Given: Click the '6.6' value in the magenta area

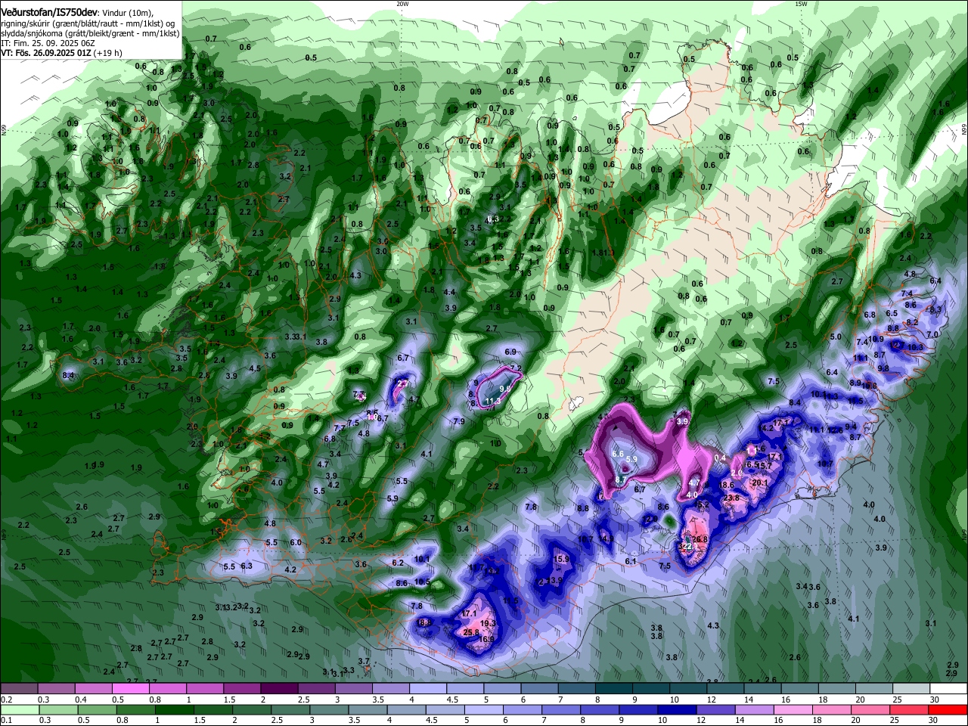Looking at the screenshot, I should (617, 454).
